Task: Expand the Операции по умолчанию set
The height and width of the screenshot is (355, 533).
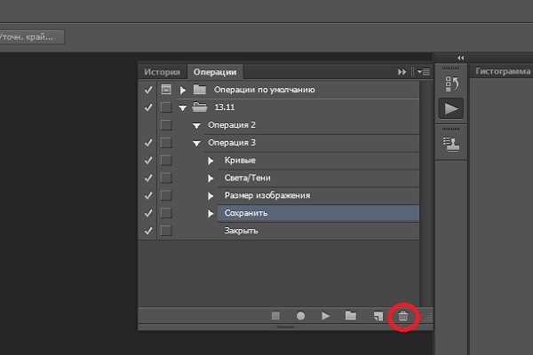Action: coord(183,90)
